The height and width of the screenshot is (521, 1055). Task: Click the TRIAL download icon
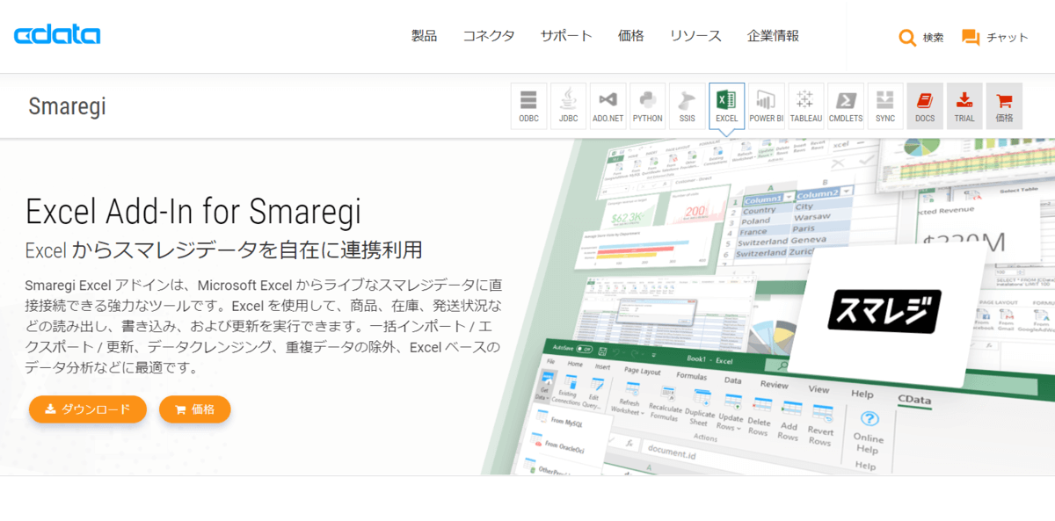pos(964,106)
